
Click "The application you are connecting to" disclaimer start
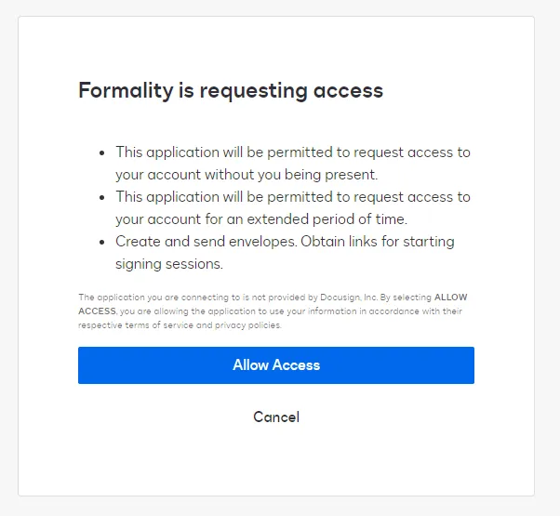[x=138, y=297]
